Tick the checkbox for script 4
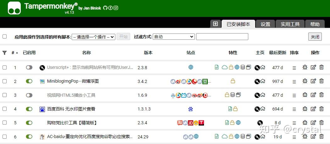330x144 pixels. click(4, 109)
